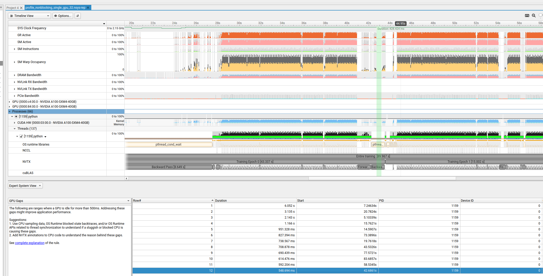Click the Options... button
543x276 pixels.
click(63, 16)
